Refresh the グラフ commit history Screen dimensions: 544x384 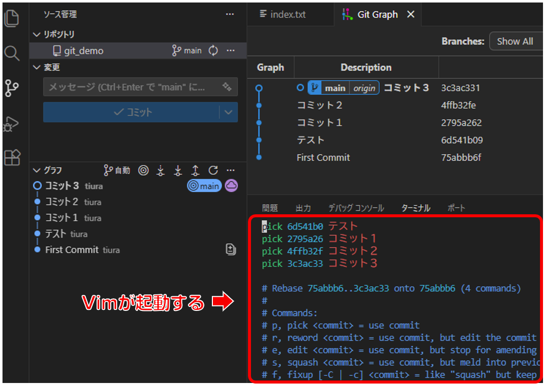pos(213,170)
